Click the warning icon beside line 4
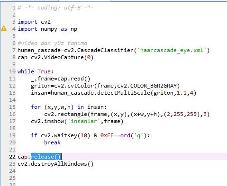This screenshot has height=186, width=227. (x=4, y=28)
